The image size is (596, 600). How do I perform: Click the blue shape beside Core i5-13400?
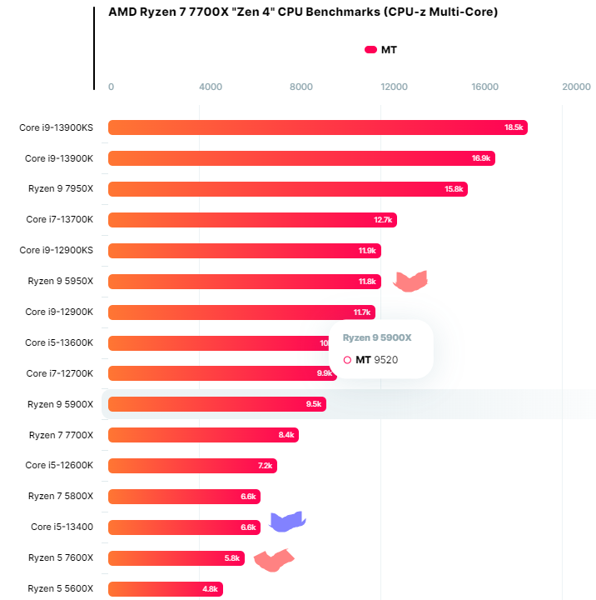[x=287, y=522]
